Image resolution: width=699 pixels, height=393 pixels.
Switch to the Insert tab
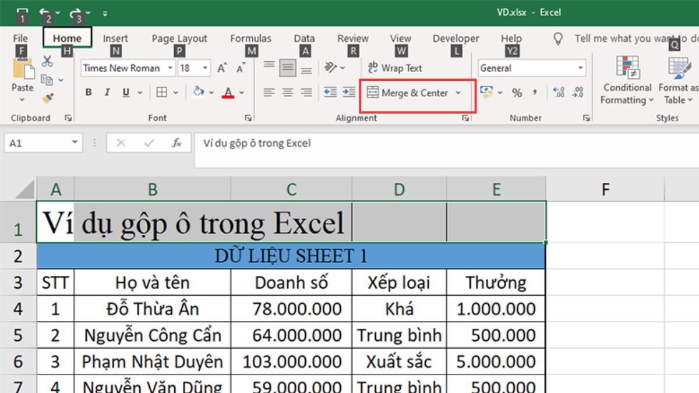point(115,38)
